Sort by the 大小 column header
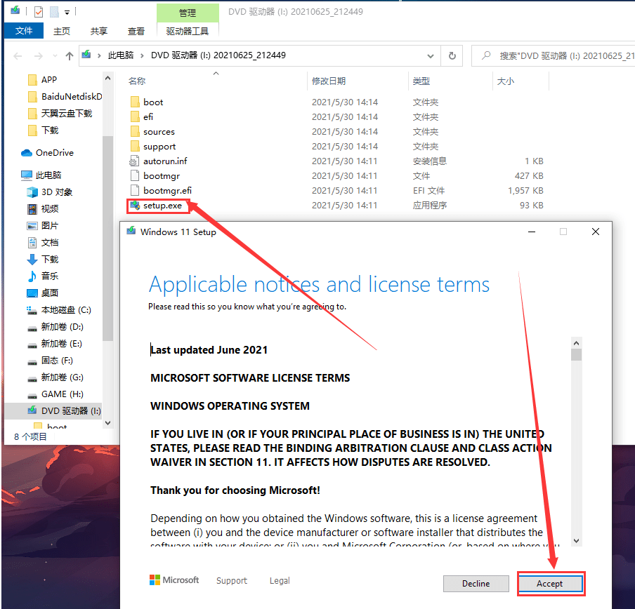The image size is (635, 609). tap(506, 81)
